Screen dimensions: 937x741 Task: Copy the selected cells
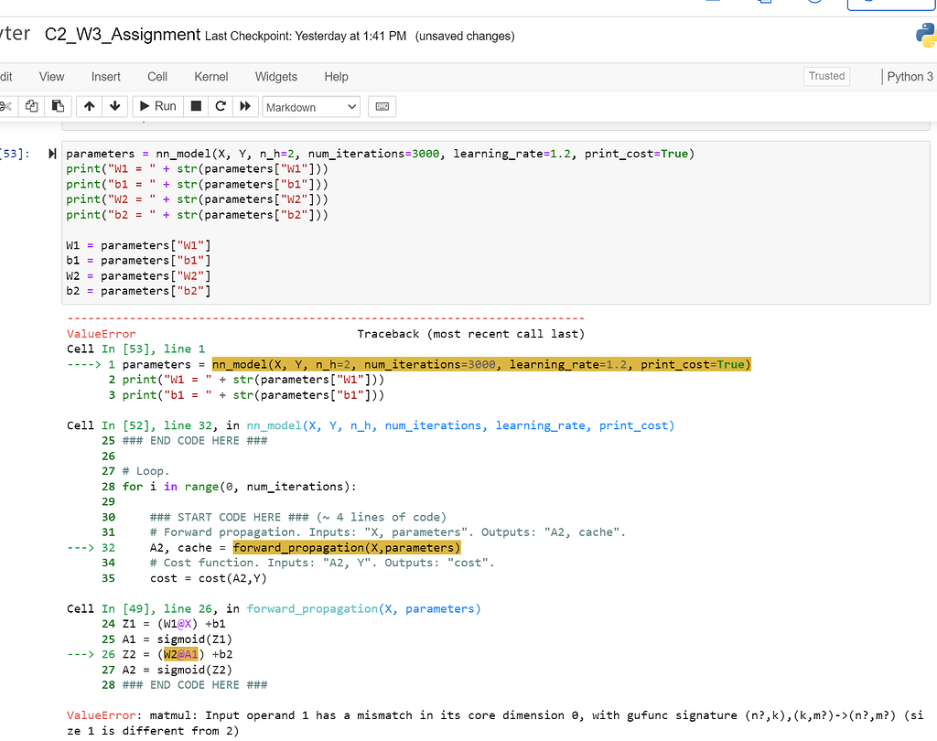click(x=31, y=106)
